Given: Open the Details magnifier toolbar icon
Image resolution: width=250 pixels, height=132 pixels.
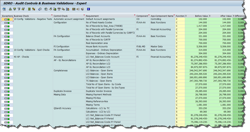Looking at the screenshot, I should point(4,9).
